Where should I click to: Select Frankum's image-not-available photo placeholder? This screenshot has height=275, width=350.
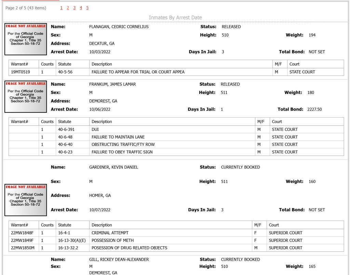(26, 97)
